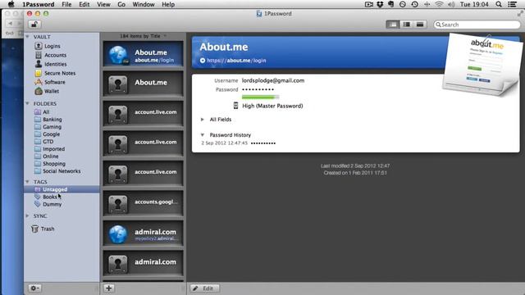525x295 pixels.
Task: Select the Dummy tag
Action: pyautogui.click(x=52, y=204)
